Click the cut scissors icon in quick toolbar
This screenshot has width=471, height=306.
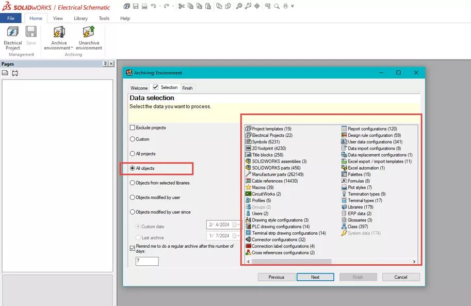pyautogui.click(x=181, y=6)
